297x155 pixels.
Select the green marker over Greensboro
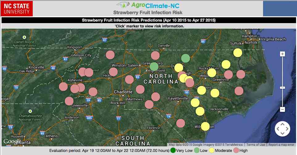(x=154, y=67)
